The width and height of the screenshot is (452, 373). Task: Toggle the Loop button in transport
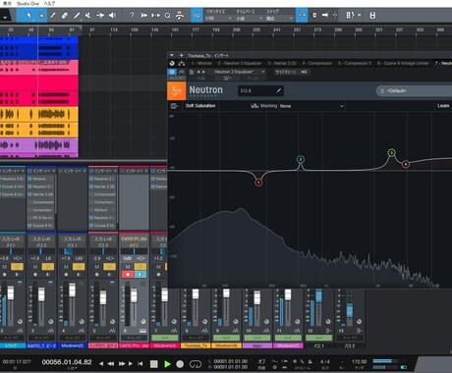(196, 364)
